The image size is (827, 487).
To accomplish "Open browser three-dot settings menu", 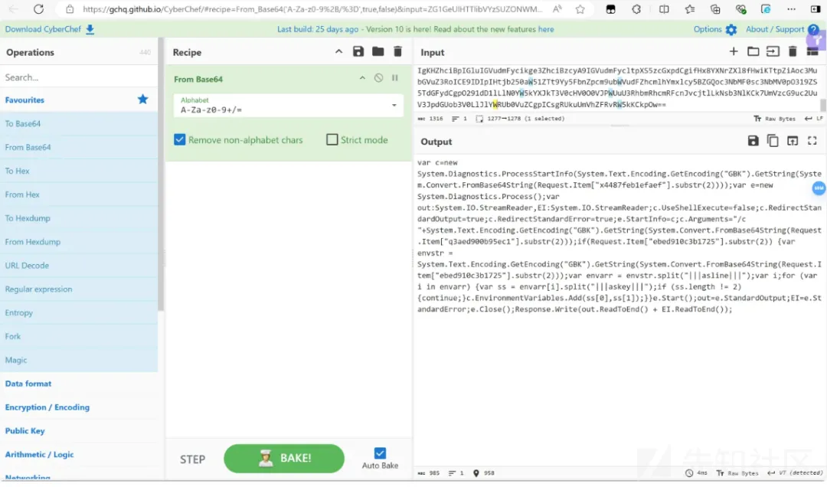I will [x=791, y=9].
